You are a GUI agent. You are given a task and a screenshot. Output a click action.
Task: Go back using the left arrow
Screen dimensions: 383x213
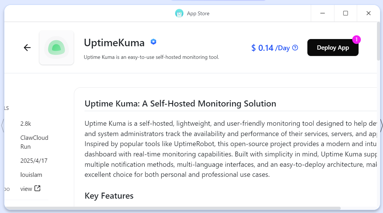[x=27, y=48]
